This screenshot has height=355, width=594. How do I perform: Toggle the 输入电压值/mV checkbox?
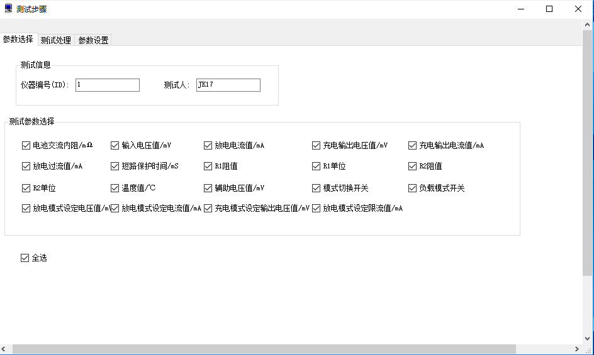(115, 146)
